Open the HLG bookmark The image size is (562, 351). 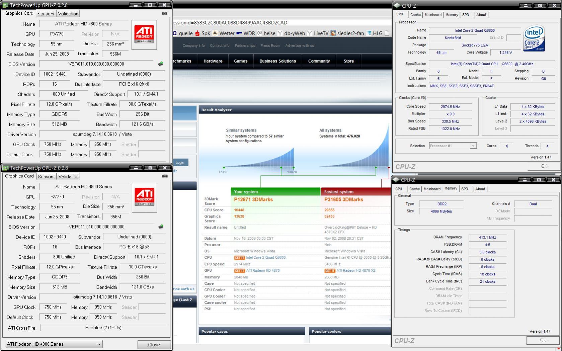(375, 33)
